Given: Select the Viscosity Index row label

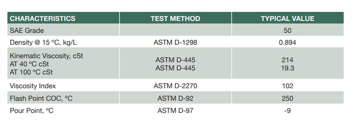Looking at the screenshot, I should coord(33,86).
